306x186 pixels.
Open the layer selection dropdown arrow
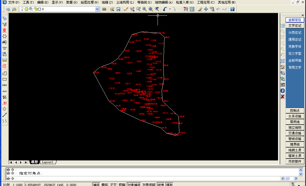click(97, 9)
